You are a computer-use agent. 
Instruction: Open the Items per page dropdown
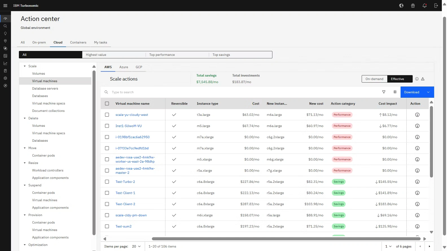[136, 246]
